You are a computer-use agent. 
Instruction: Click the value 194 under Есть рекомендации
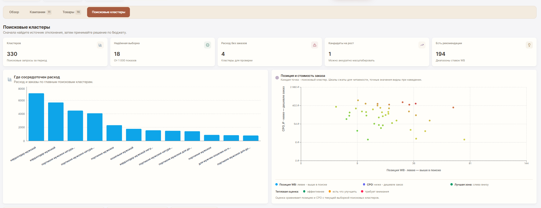coord(440,54)
